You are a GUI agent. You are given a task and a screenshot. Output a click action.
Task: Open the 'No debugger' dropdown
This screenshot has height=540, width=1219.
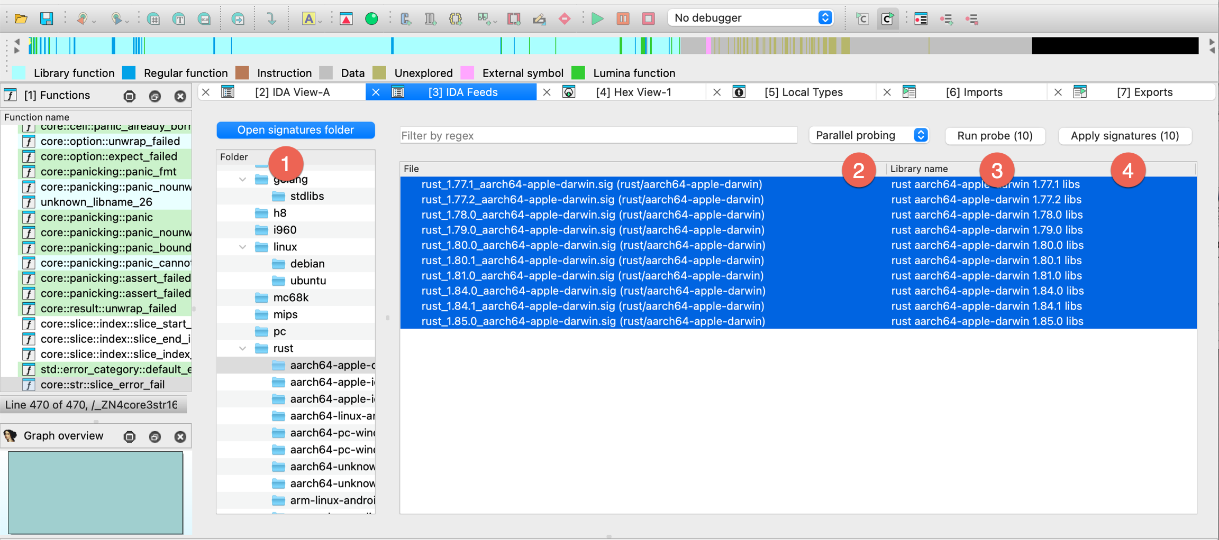click(x=750, y=18)
